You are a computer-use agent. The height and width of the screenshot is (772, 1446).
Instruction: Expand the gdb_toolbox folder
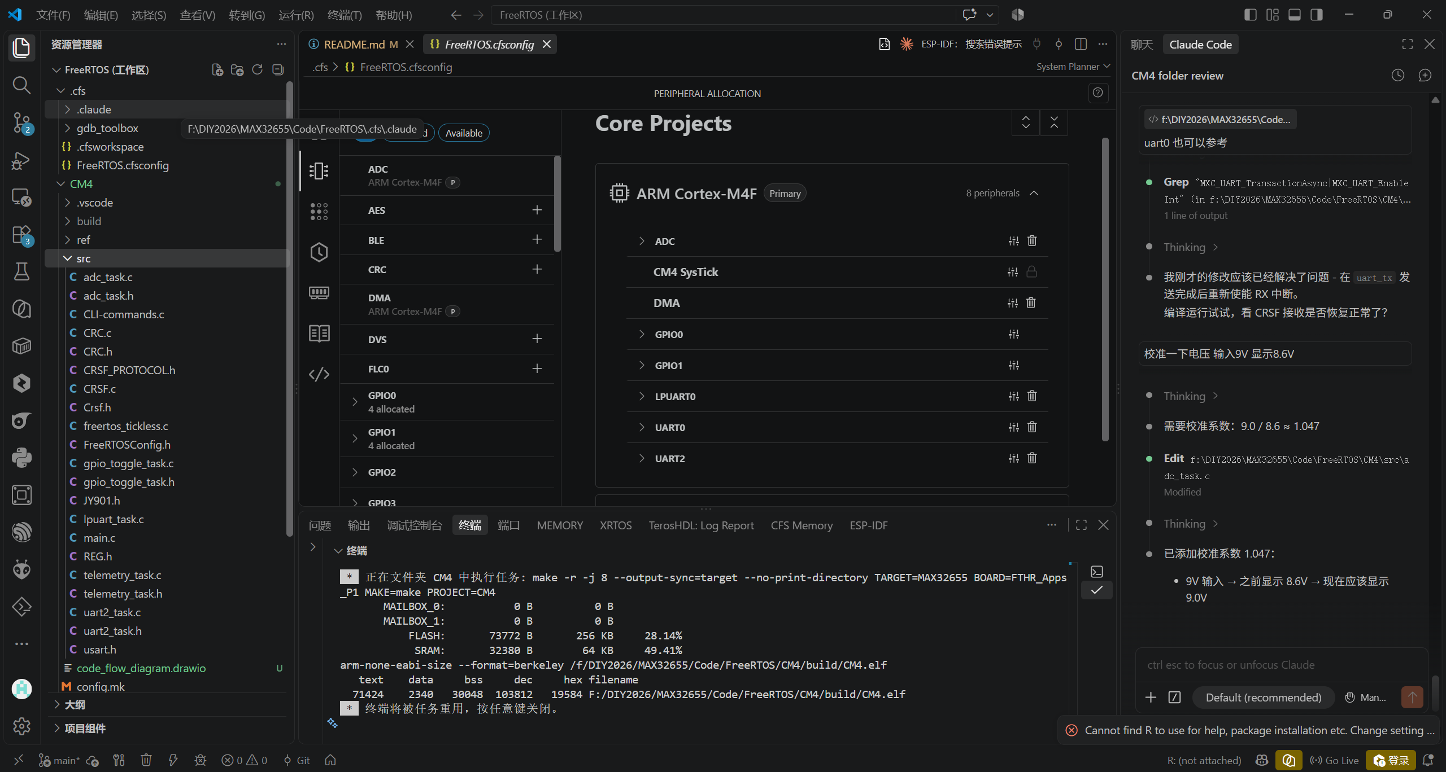(x=68, y=128)
